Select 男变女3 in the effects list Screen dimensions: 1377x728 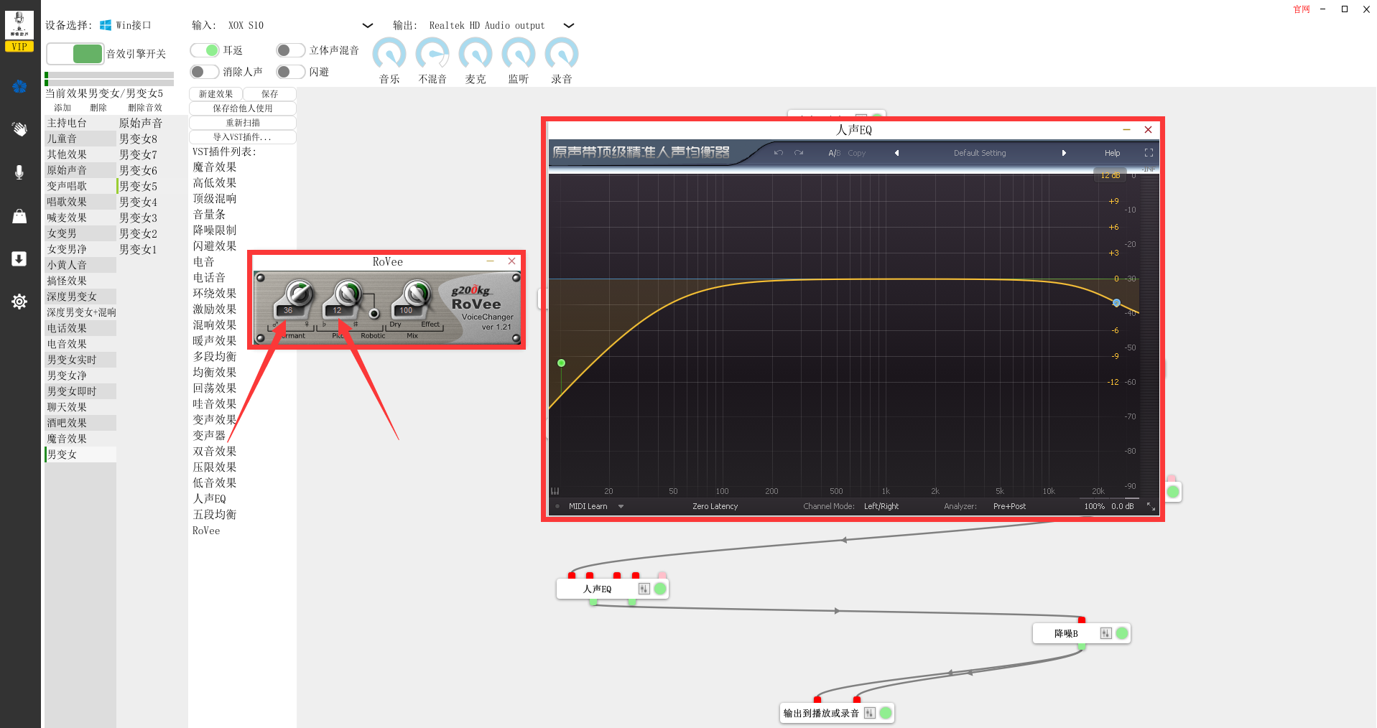point(138,218)
